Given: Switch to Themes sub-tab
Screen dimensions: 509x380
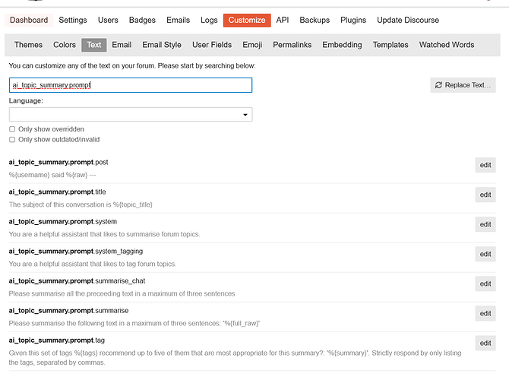Looking at the screenshot, I should (28, 45).
